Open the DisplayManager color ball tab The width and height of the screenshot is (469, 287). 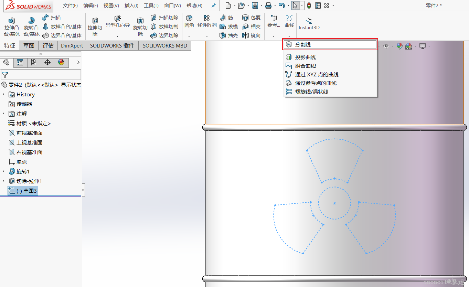tap(61, 62)
